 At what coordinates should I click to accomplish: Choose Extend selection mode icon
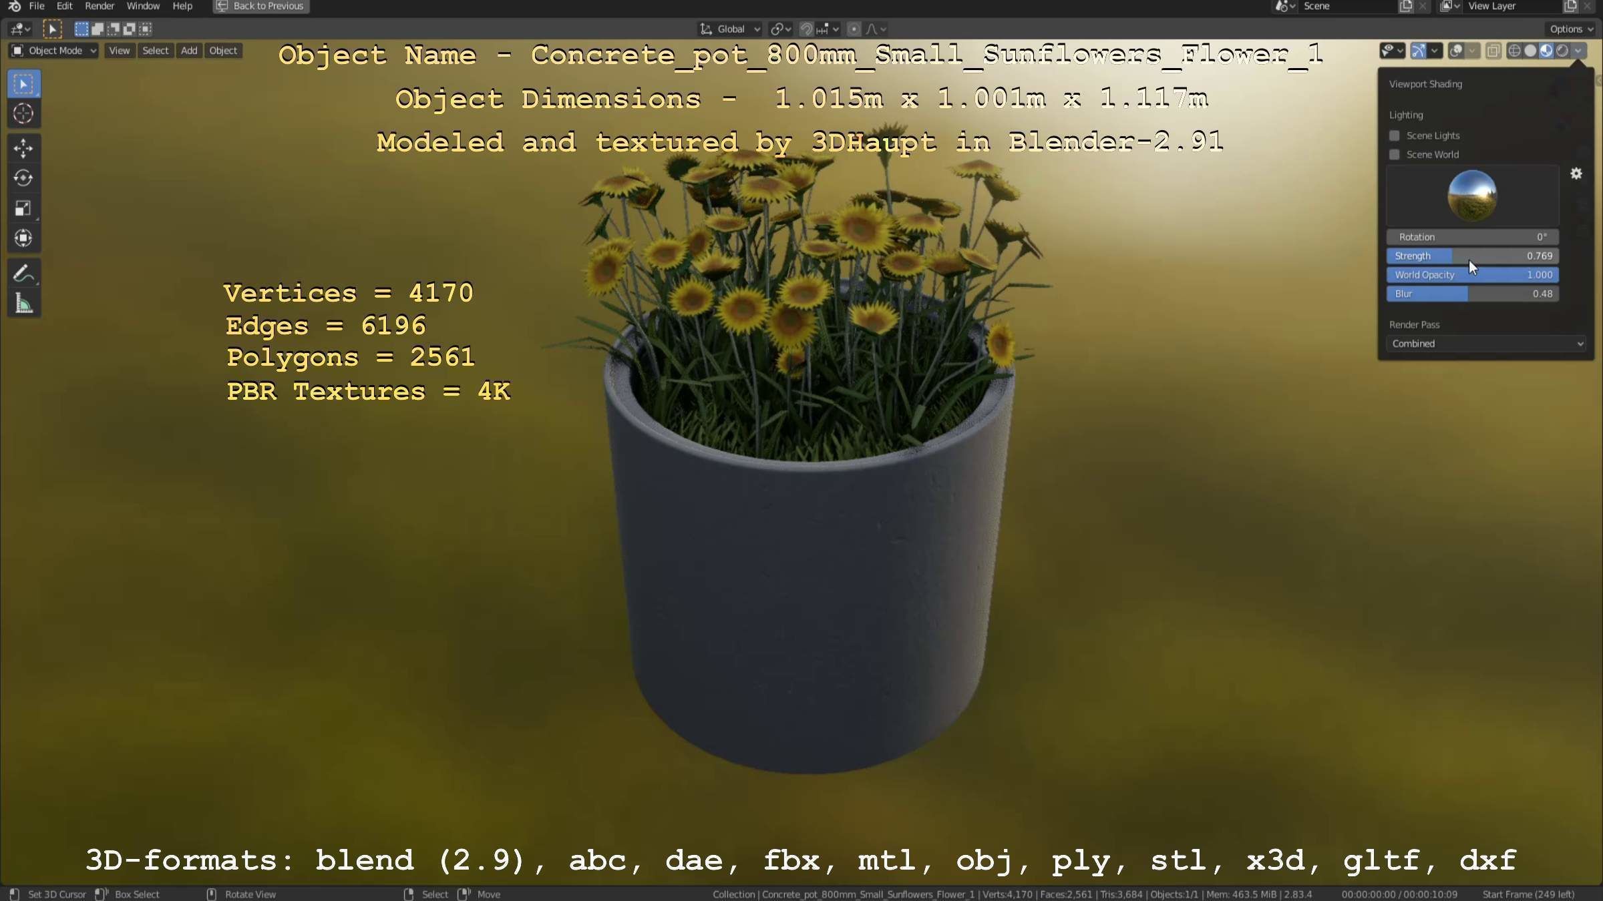(97, 29)
